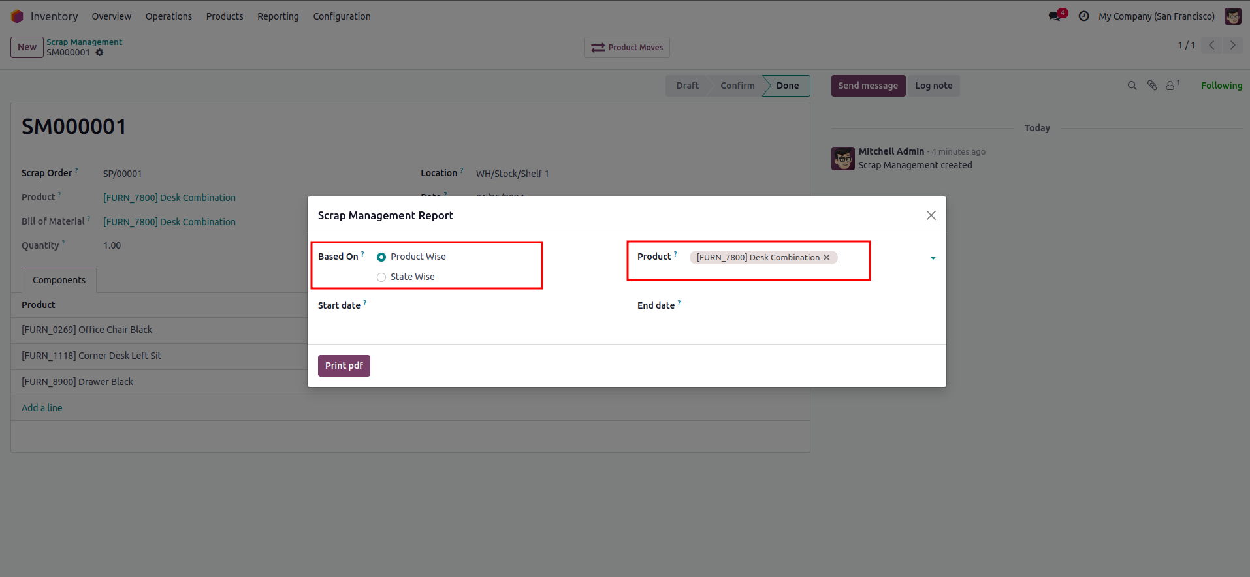This screenshot has width=1250, height=577.
Task: Click the chatter search magnifier icon
Action: [x=1132, y=86]
